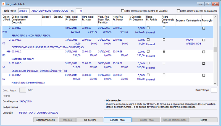Click the TG input field
The height and width of the screenshot is (126, 221).
[79, 11]
